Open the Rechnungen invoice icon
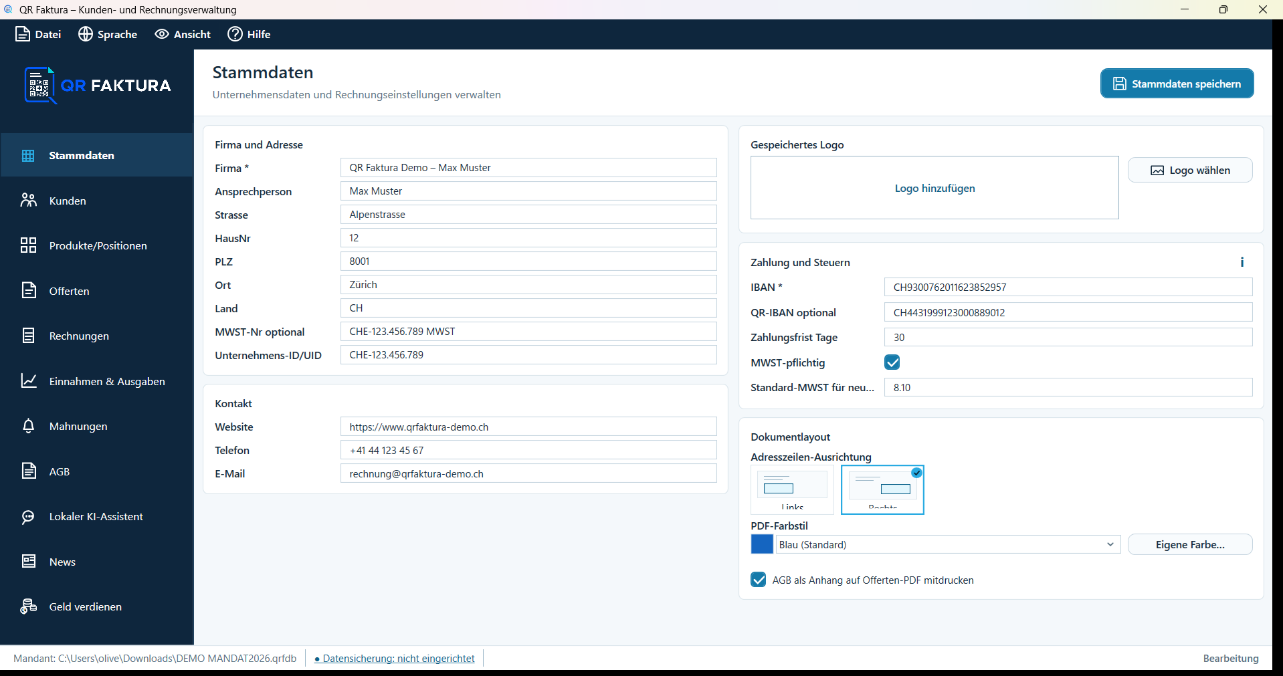This screenshot has height=676, width=1283. pos(28,336)
